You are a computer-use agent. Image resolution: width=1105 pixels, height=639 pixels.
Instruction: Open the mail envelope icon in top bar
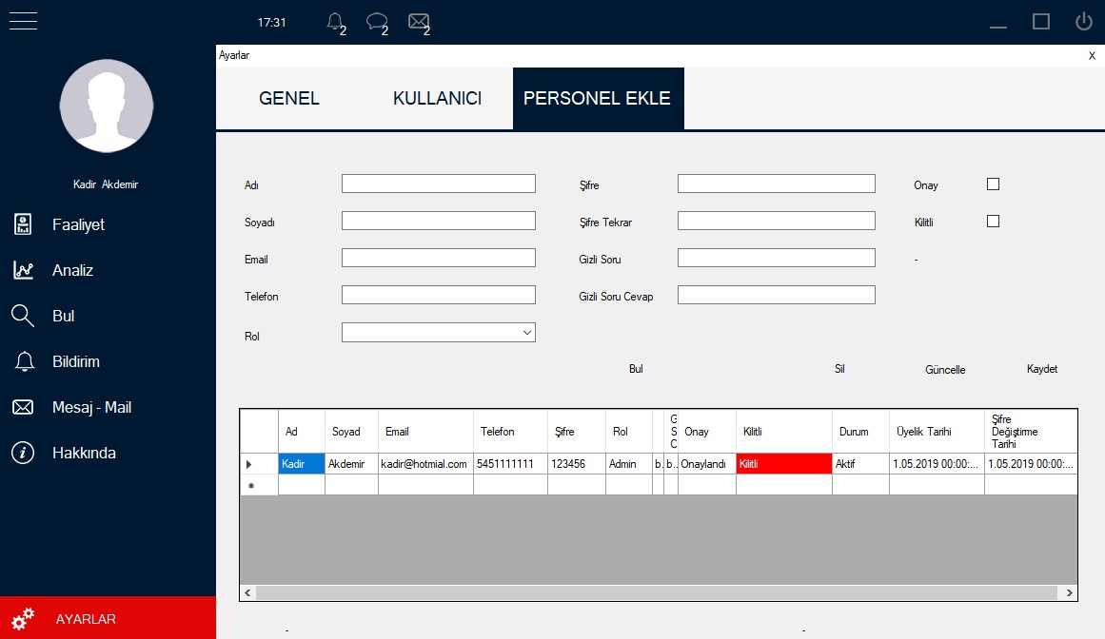point(419,22)
